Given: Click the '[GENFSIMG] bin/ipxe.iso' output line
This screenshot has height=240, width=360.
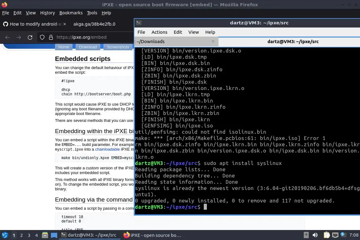Looking at the screenshot, I should 177,126.
